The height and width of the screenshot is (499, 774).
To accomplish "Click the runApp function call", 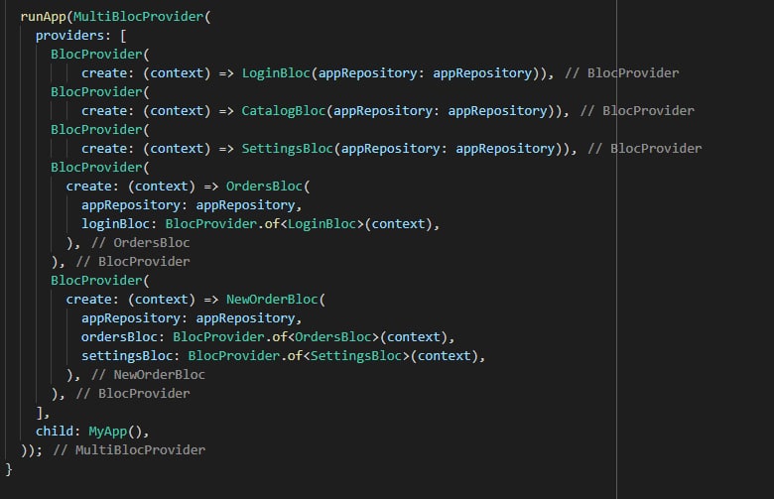I will point(44,17).
